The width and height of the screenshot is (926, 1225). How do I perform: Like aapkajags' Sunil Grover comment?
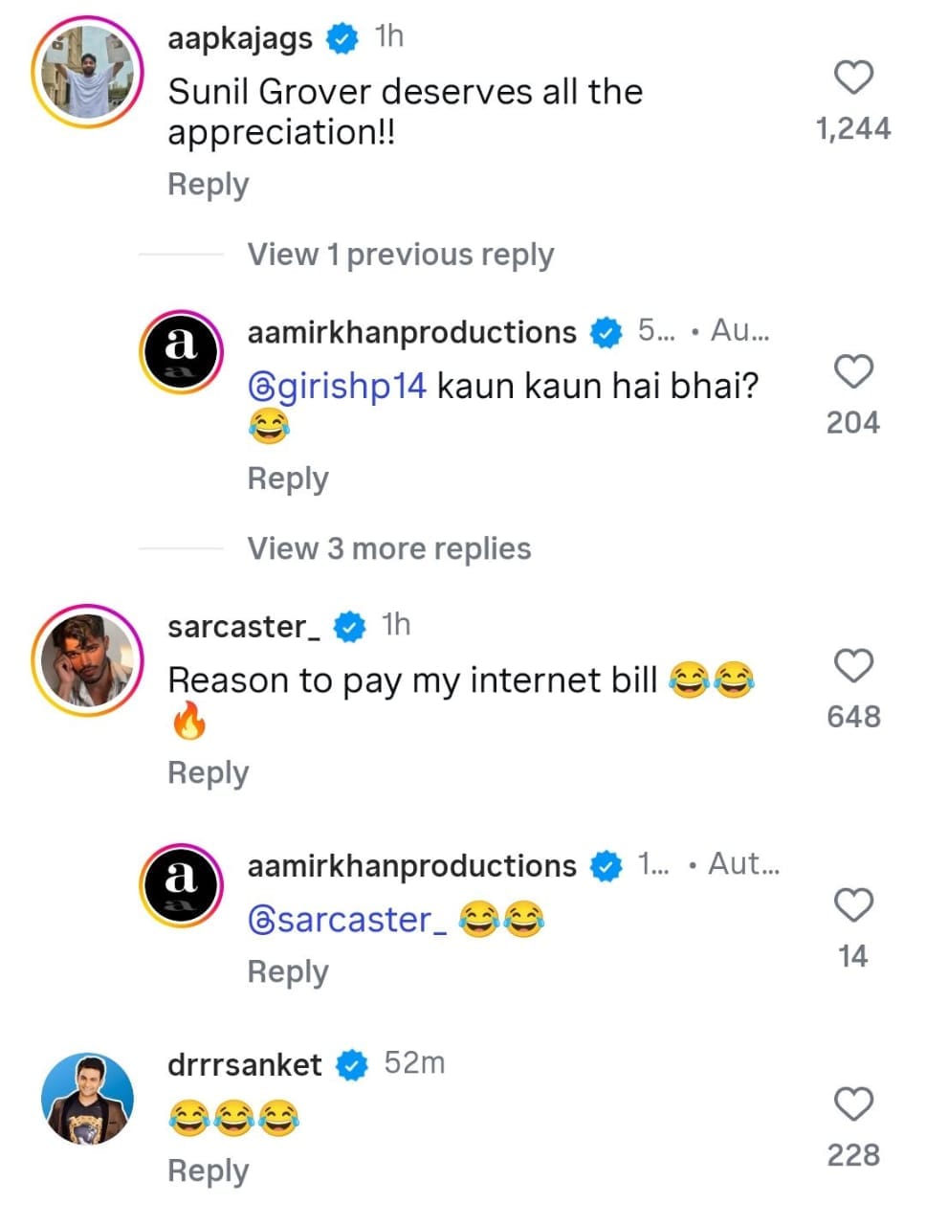click(853, 78)
